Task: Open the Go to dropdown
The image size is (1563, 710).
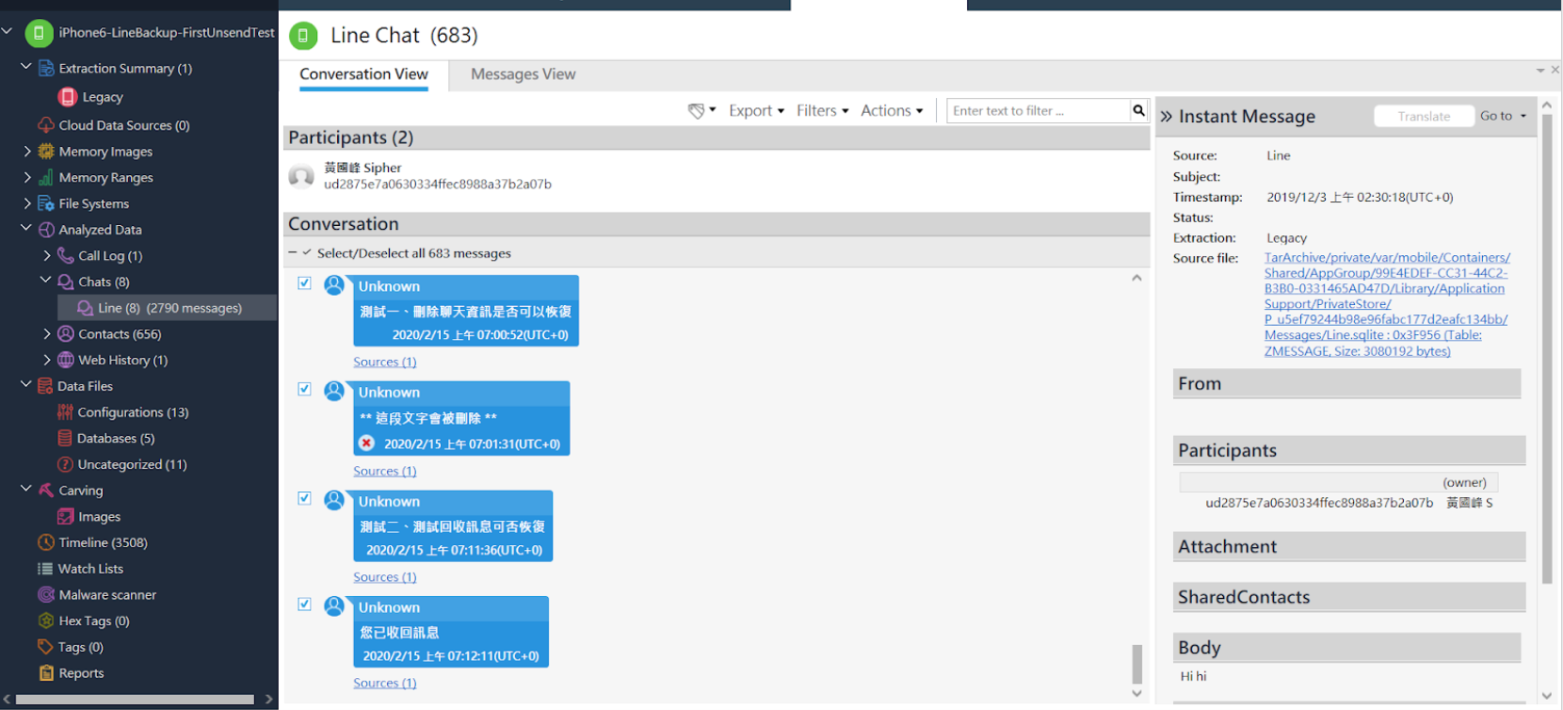Action: [x=1504, y=116]
